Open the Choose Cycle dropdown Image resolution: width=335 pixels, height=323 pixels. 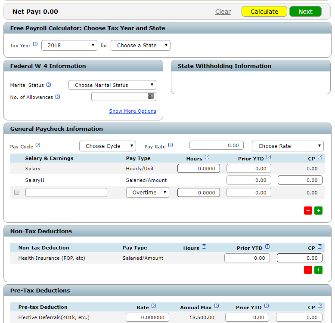(x=108, y=146)
